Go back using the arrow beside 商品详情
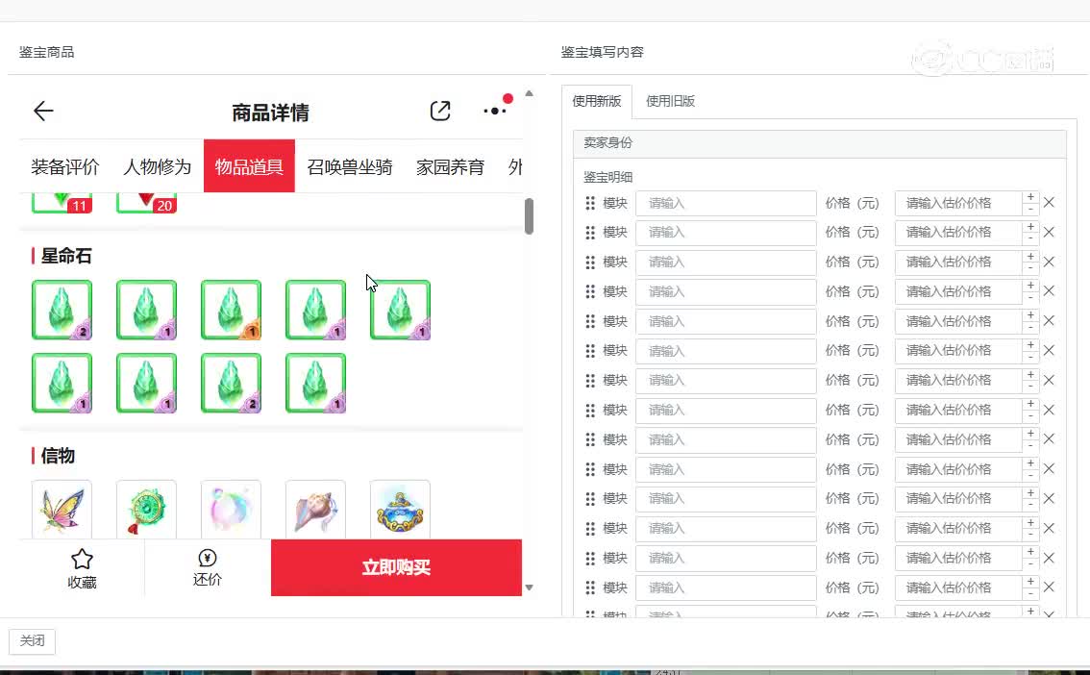1090x675 pixels. (43, 112)
